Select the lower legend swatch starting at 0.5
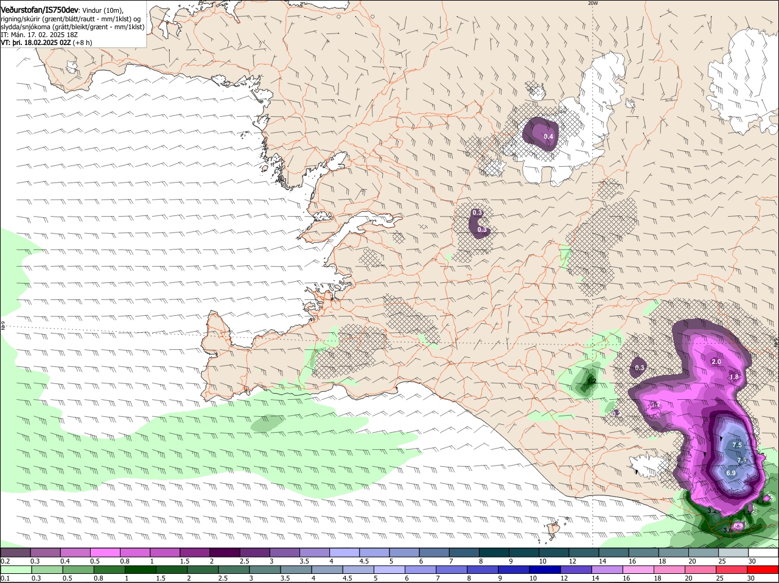This screenshot has width=779, height=583. (x=77, y=570)
